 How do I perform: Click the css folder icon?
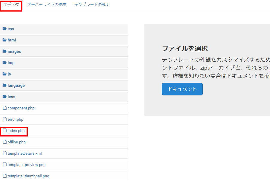point(4,29)
